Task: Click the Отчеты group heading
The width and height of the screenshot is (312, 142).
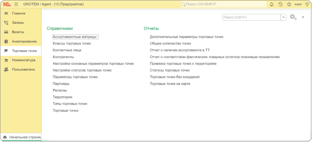Action: [151, 28]
